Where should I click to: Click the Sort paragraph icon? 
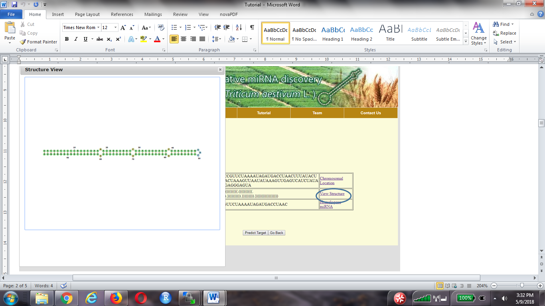pyautogui.click(x=239, y=27)
